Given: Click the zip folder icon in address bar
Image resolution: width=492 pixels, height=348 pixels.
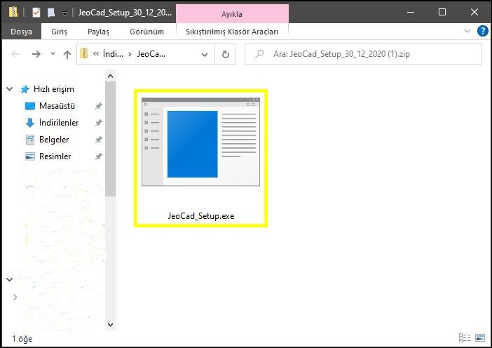Looking at the screenshot, I should [x=84, y=53].
